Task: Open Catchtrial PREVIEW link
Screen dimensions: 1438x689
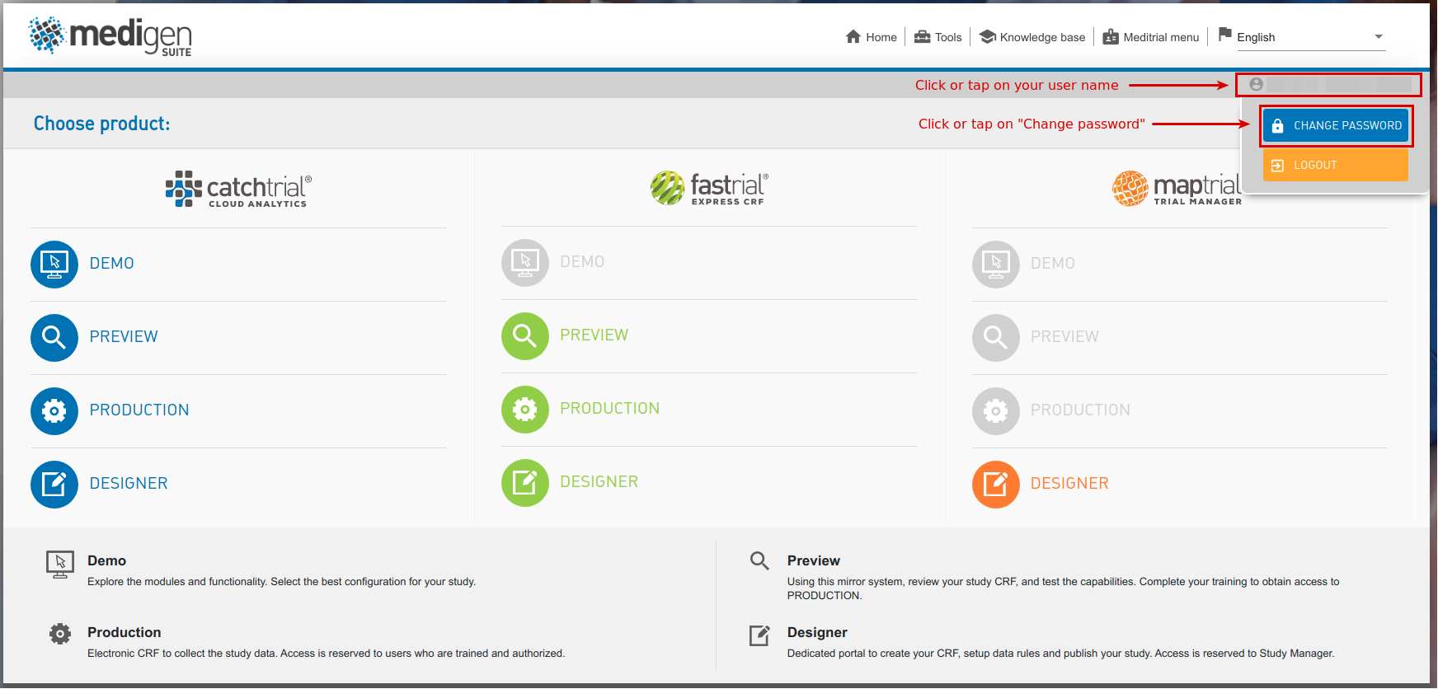Action: click(124, 337)
